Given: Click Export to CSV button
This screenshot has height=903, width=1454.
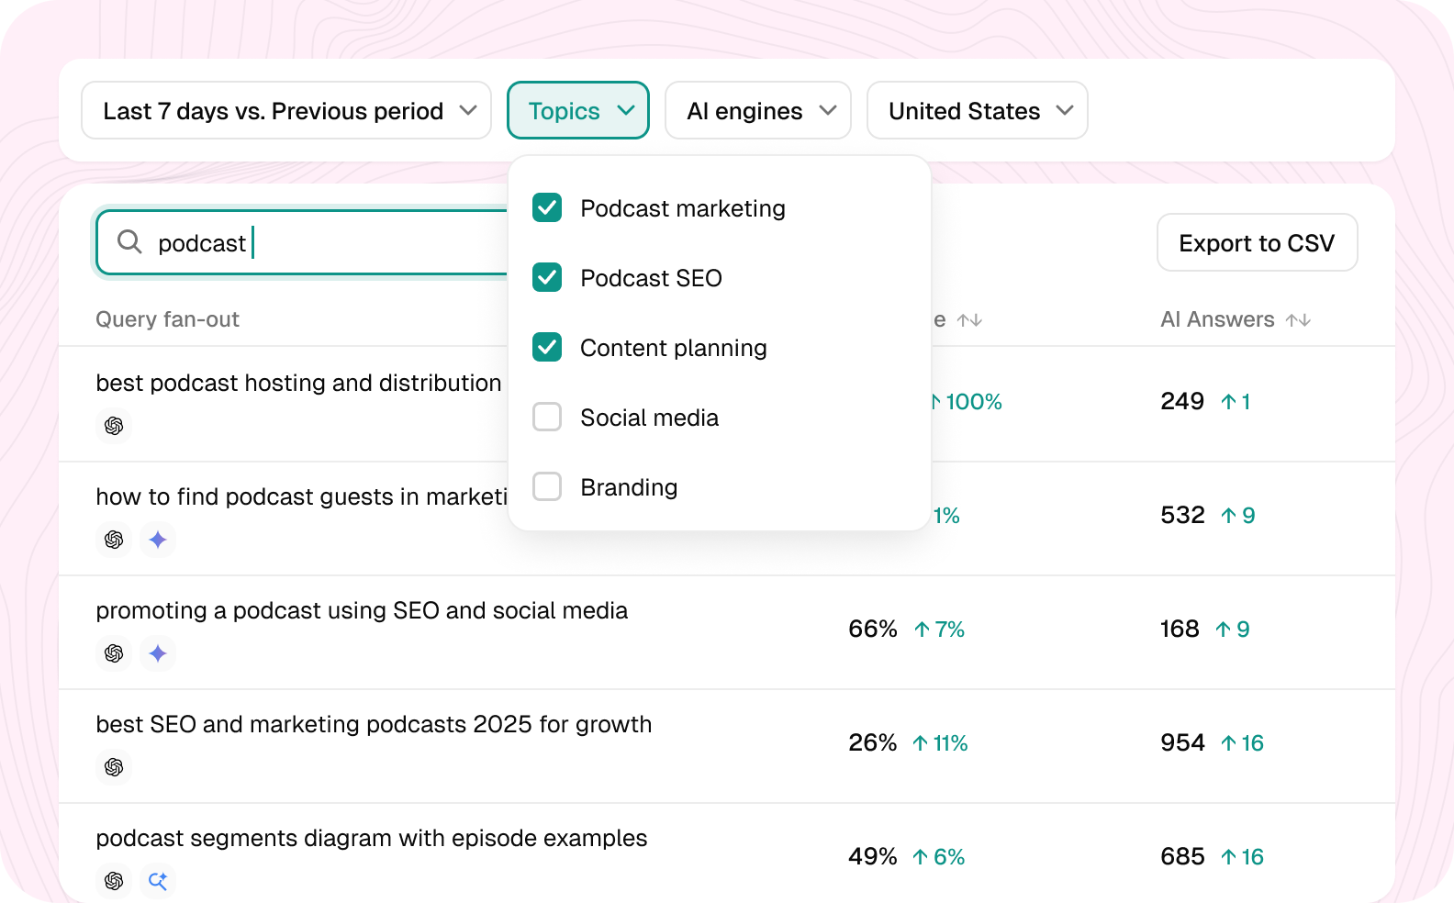Looking at the screenshot, I should [1257, 242].
